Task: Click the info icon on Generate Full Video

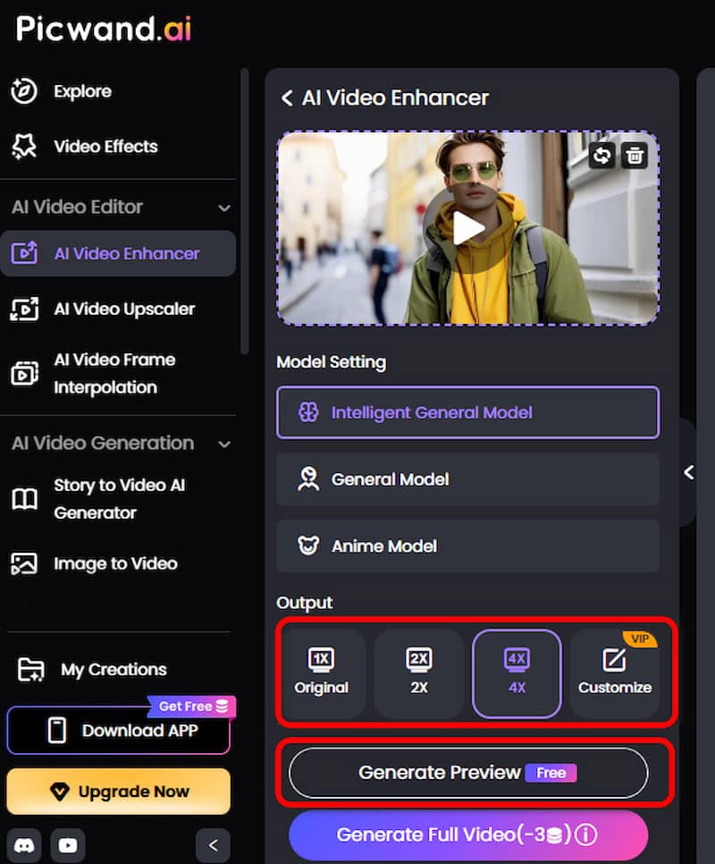Action: pos(585,834)
